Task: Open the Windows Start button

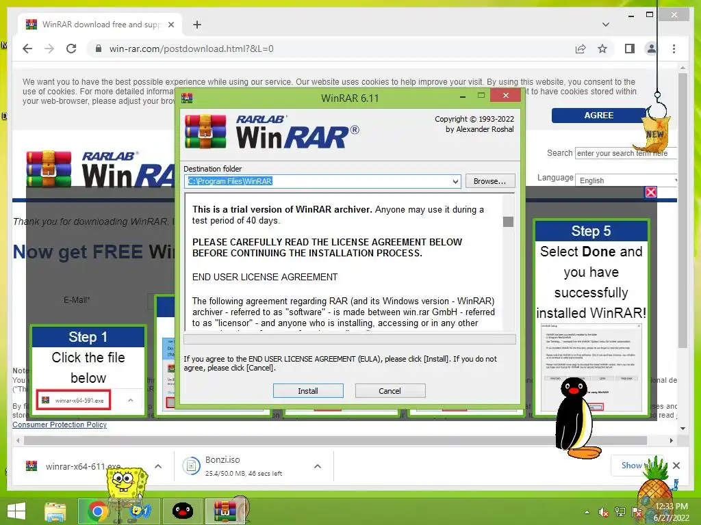Action: point(16,511)
